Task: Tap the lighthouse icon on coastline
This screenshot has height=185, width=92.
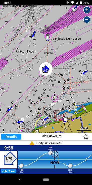Action: coord(45,125)
